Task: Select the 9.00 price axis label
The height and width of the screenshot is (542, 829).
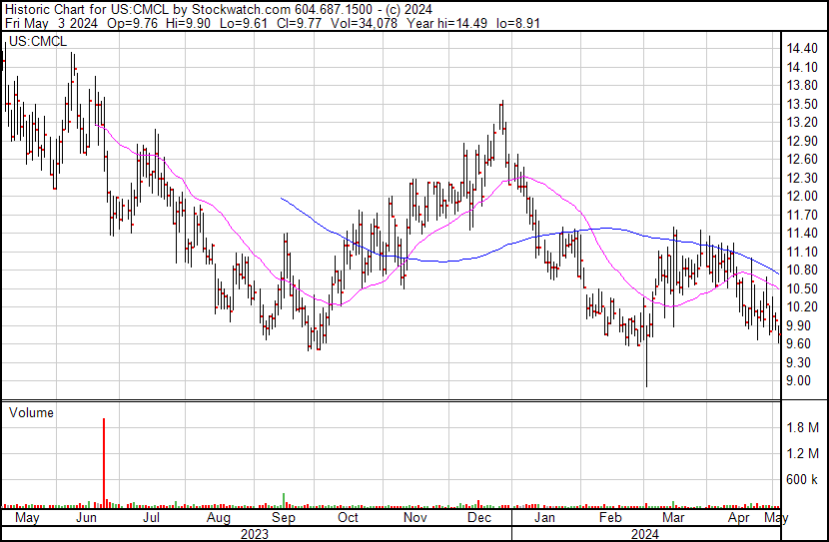Action: pos(798,381)
